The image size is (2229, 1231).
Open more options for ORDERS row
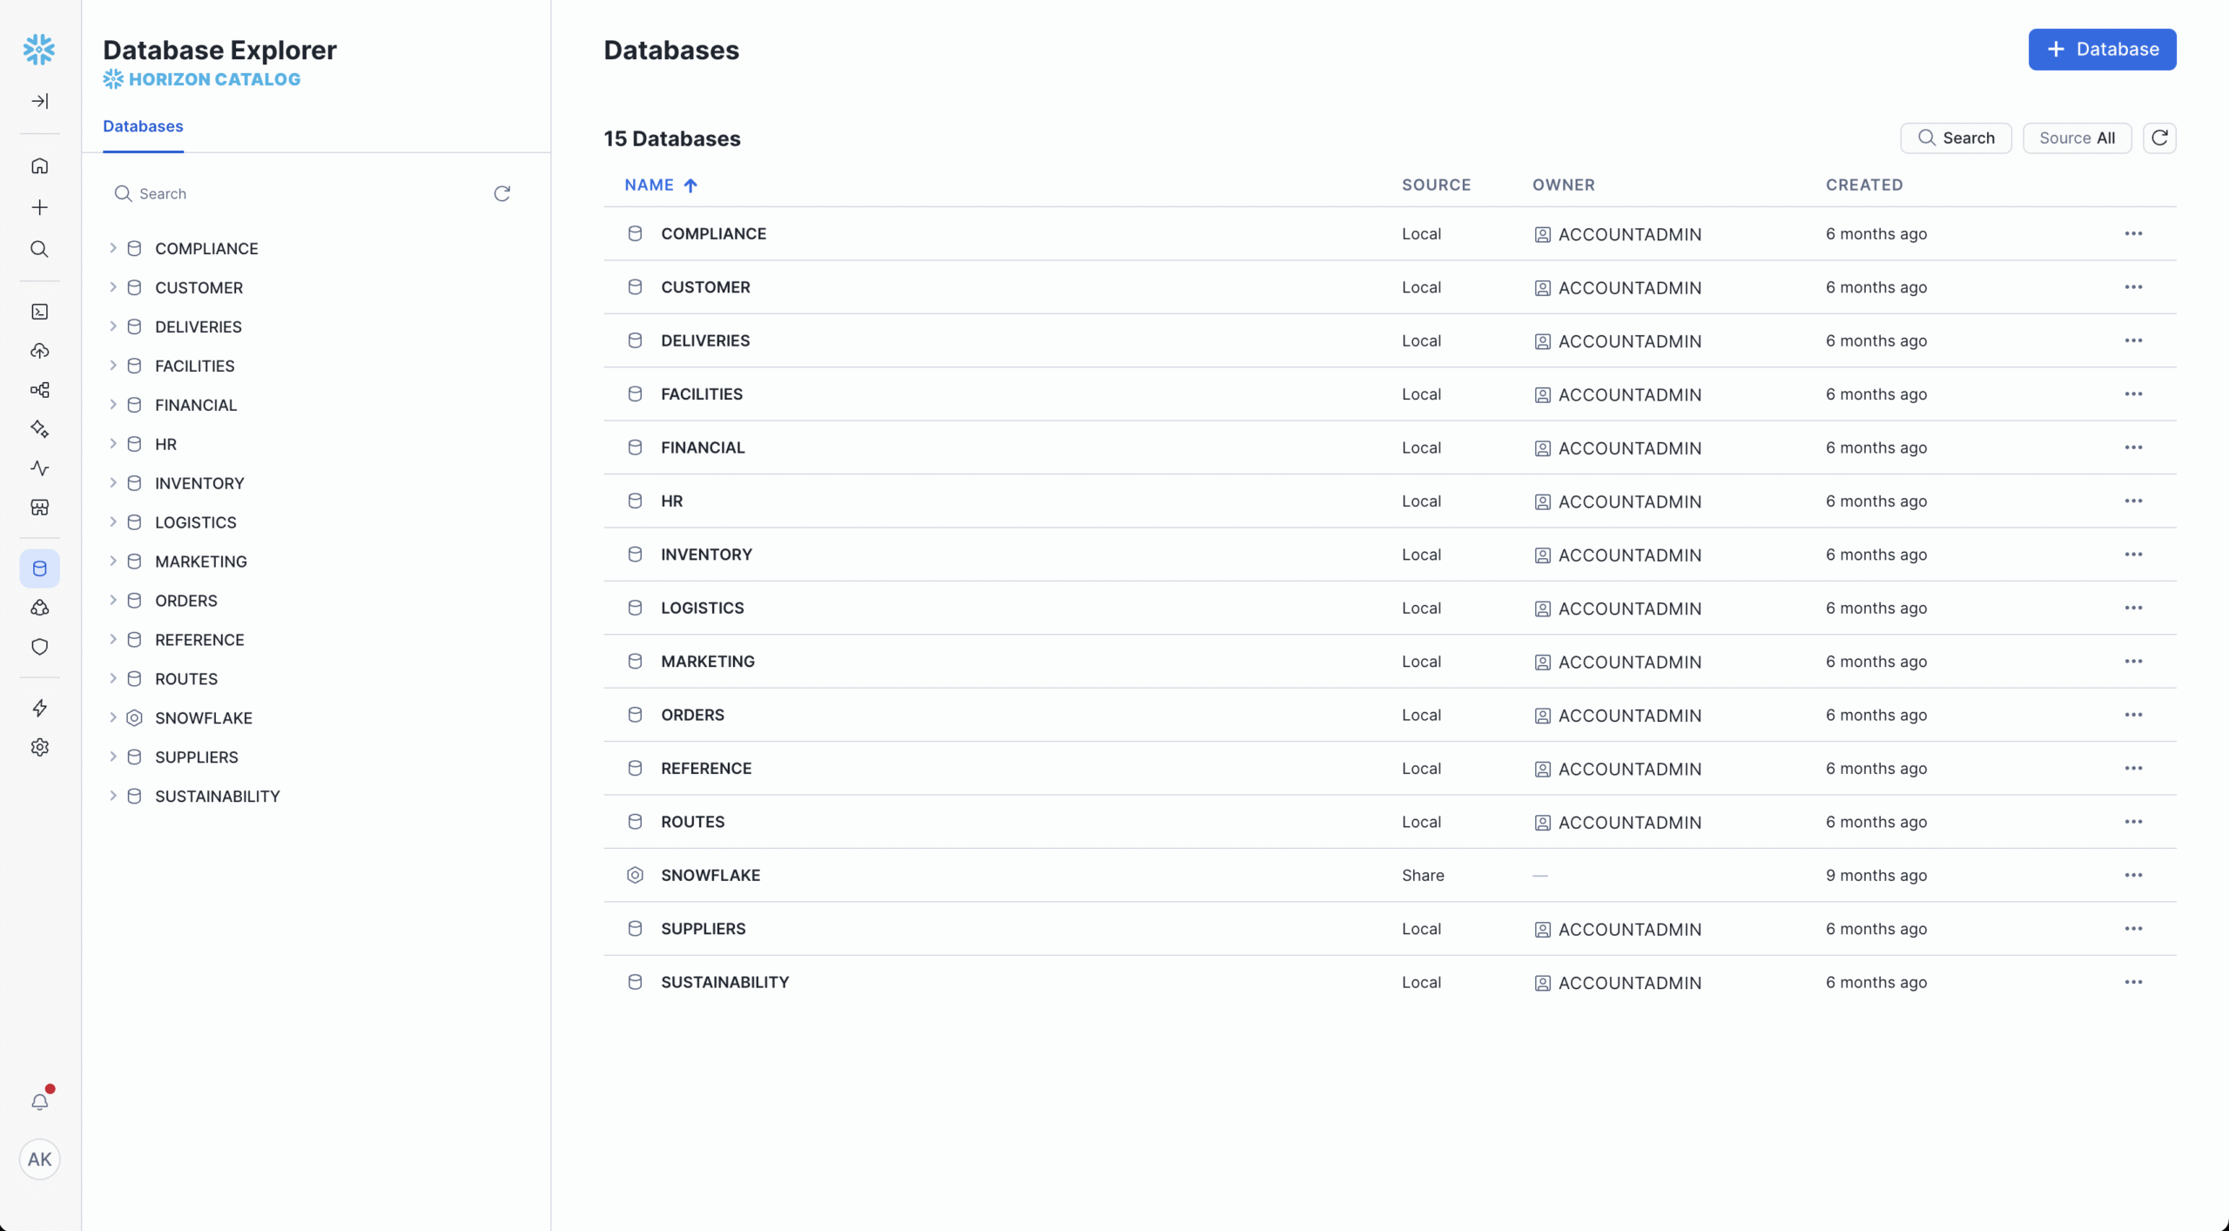pyautogui.click(x=2133, y=715)
